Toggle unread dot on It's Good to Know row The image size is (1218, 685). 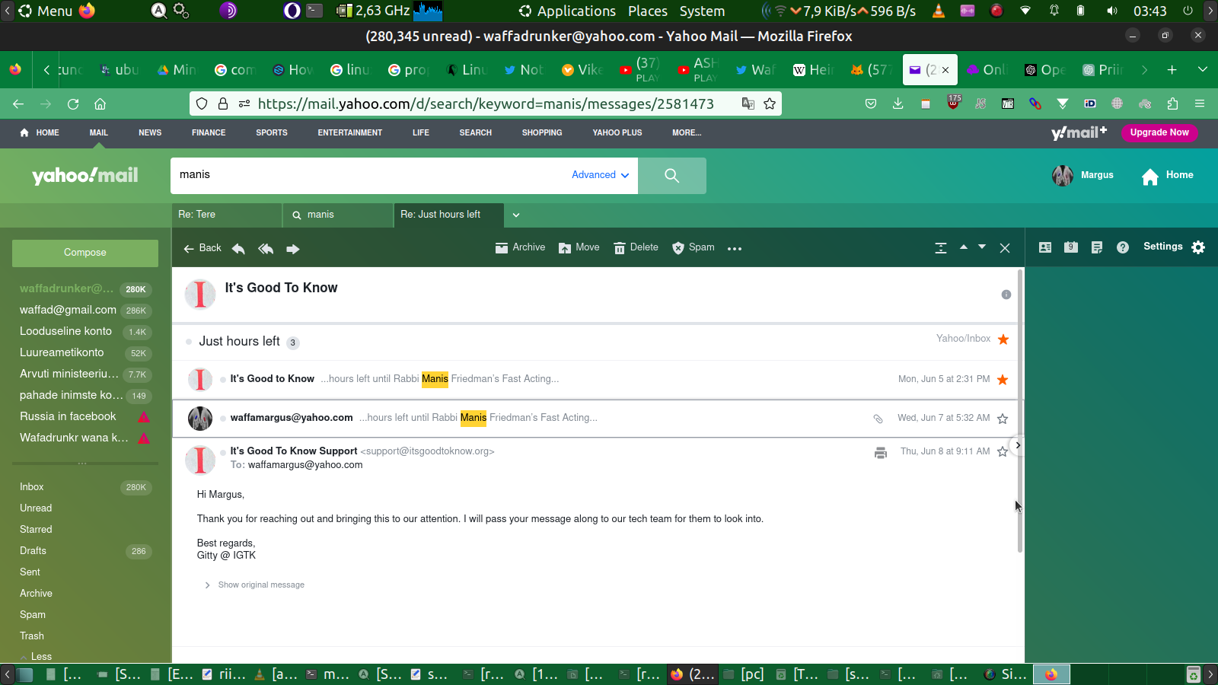[223, 379]
